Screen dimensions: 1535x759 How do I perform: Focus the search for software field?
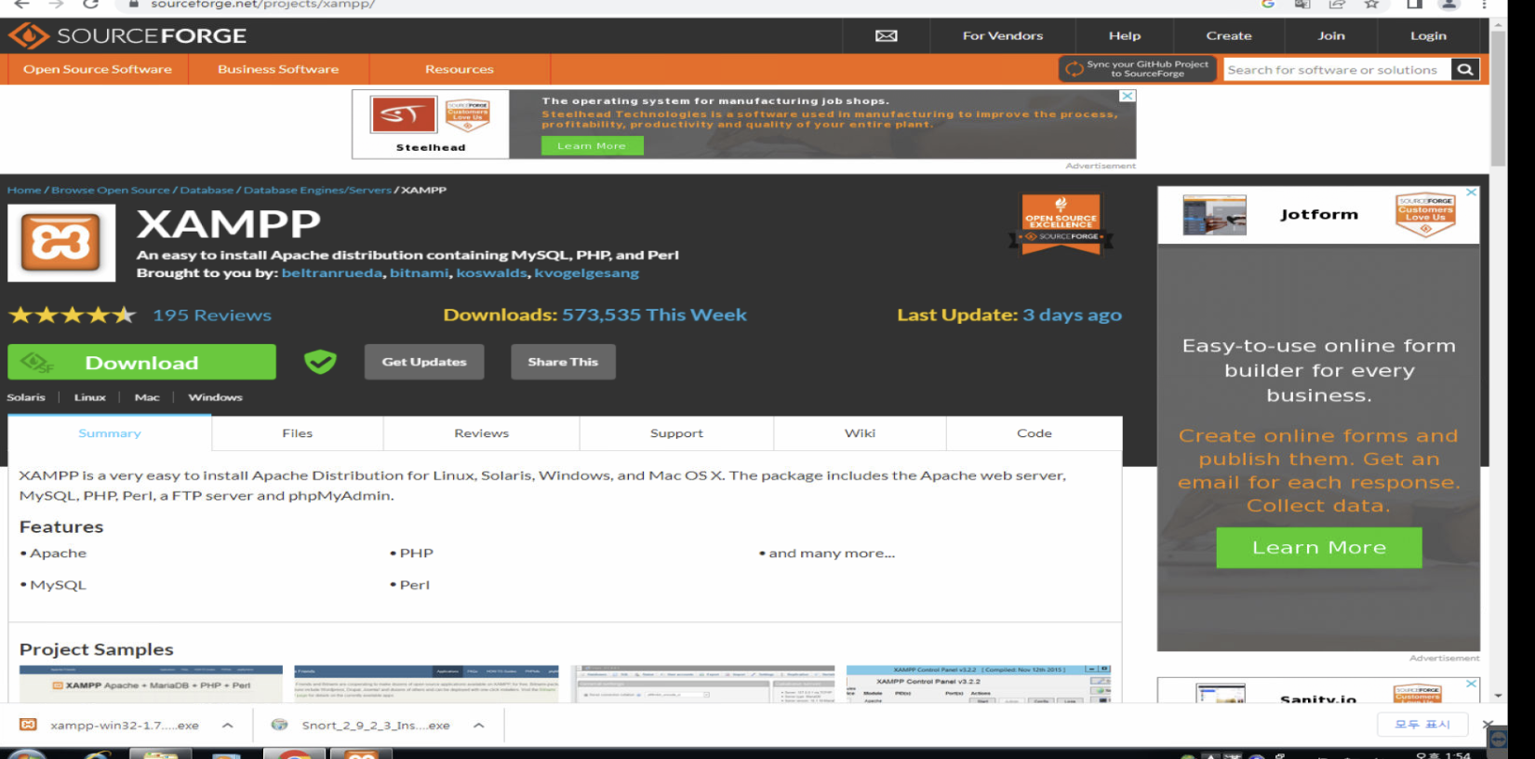(1337, 70)
